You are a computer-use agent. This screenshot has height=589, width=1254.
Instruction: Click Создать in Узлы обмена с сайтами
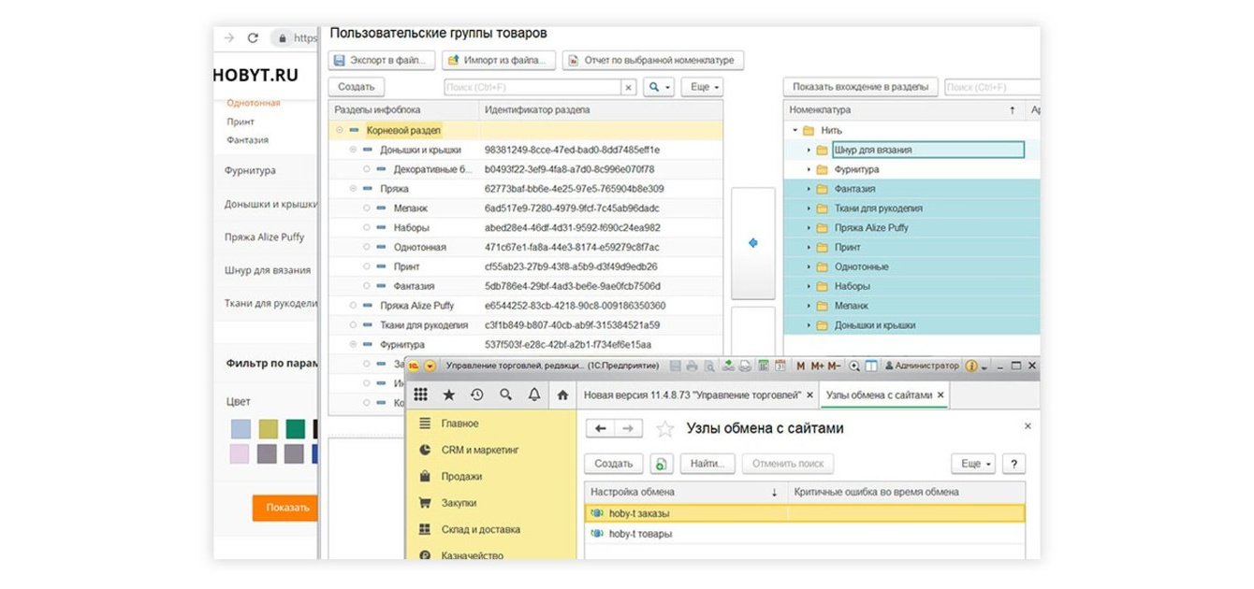click(614, 463)
